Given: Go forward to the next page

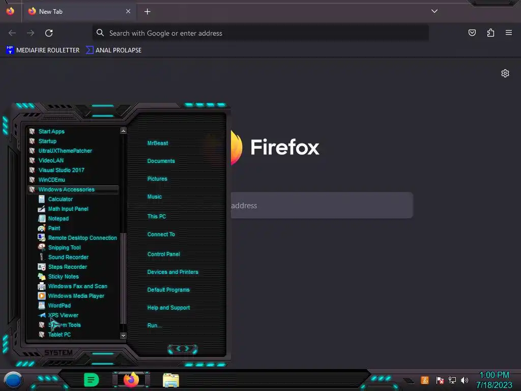Looking at the screenshot, I should coord(31,33).
